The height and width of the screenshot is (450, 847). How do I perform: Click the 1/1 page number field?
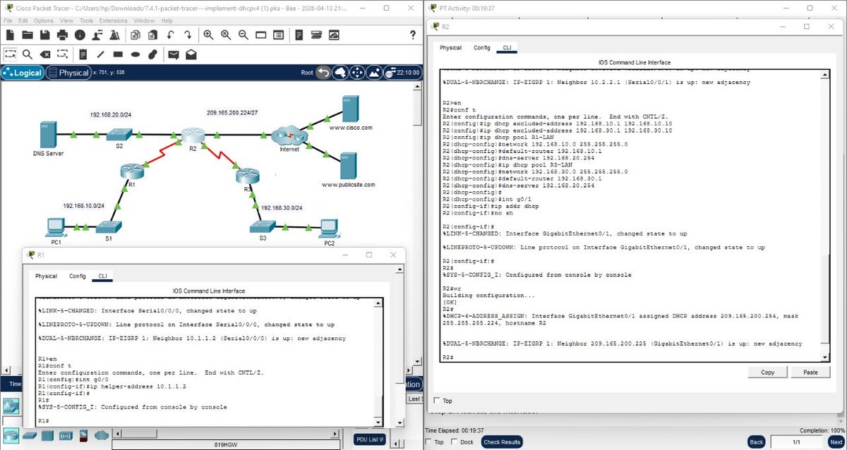coord(796,442)
